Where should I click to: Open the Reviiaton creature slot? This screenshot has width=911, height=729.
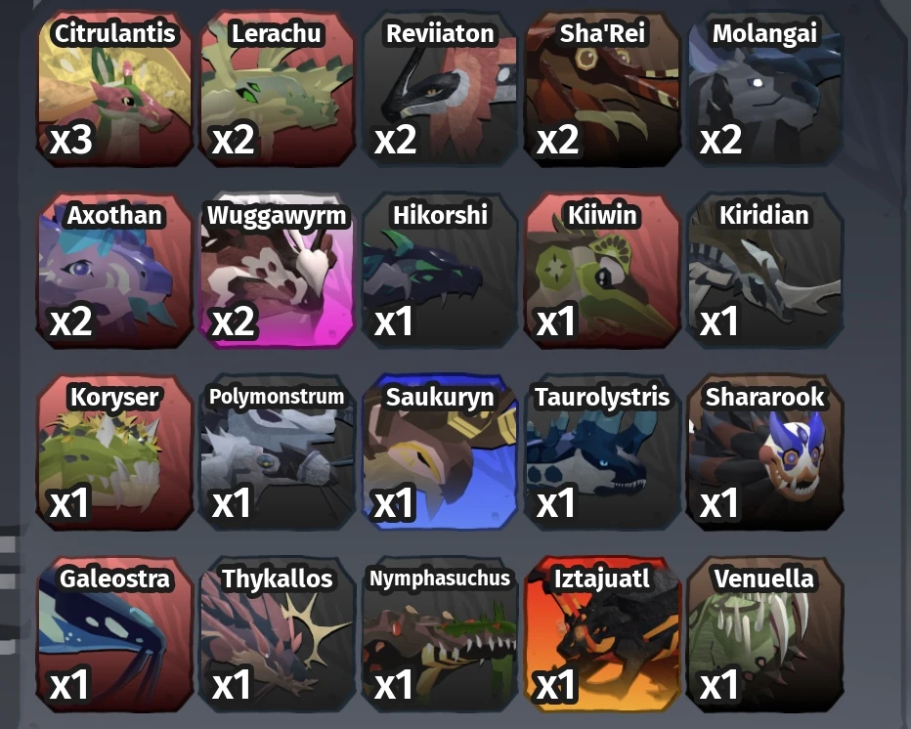click(x=440, y=89)
